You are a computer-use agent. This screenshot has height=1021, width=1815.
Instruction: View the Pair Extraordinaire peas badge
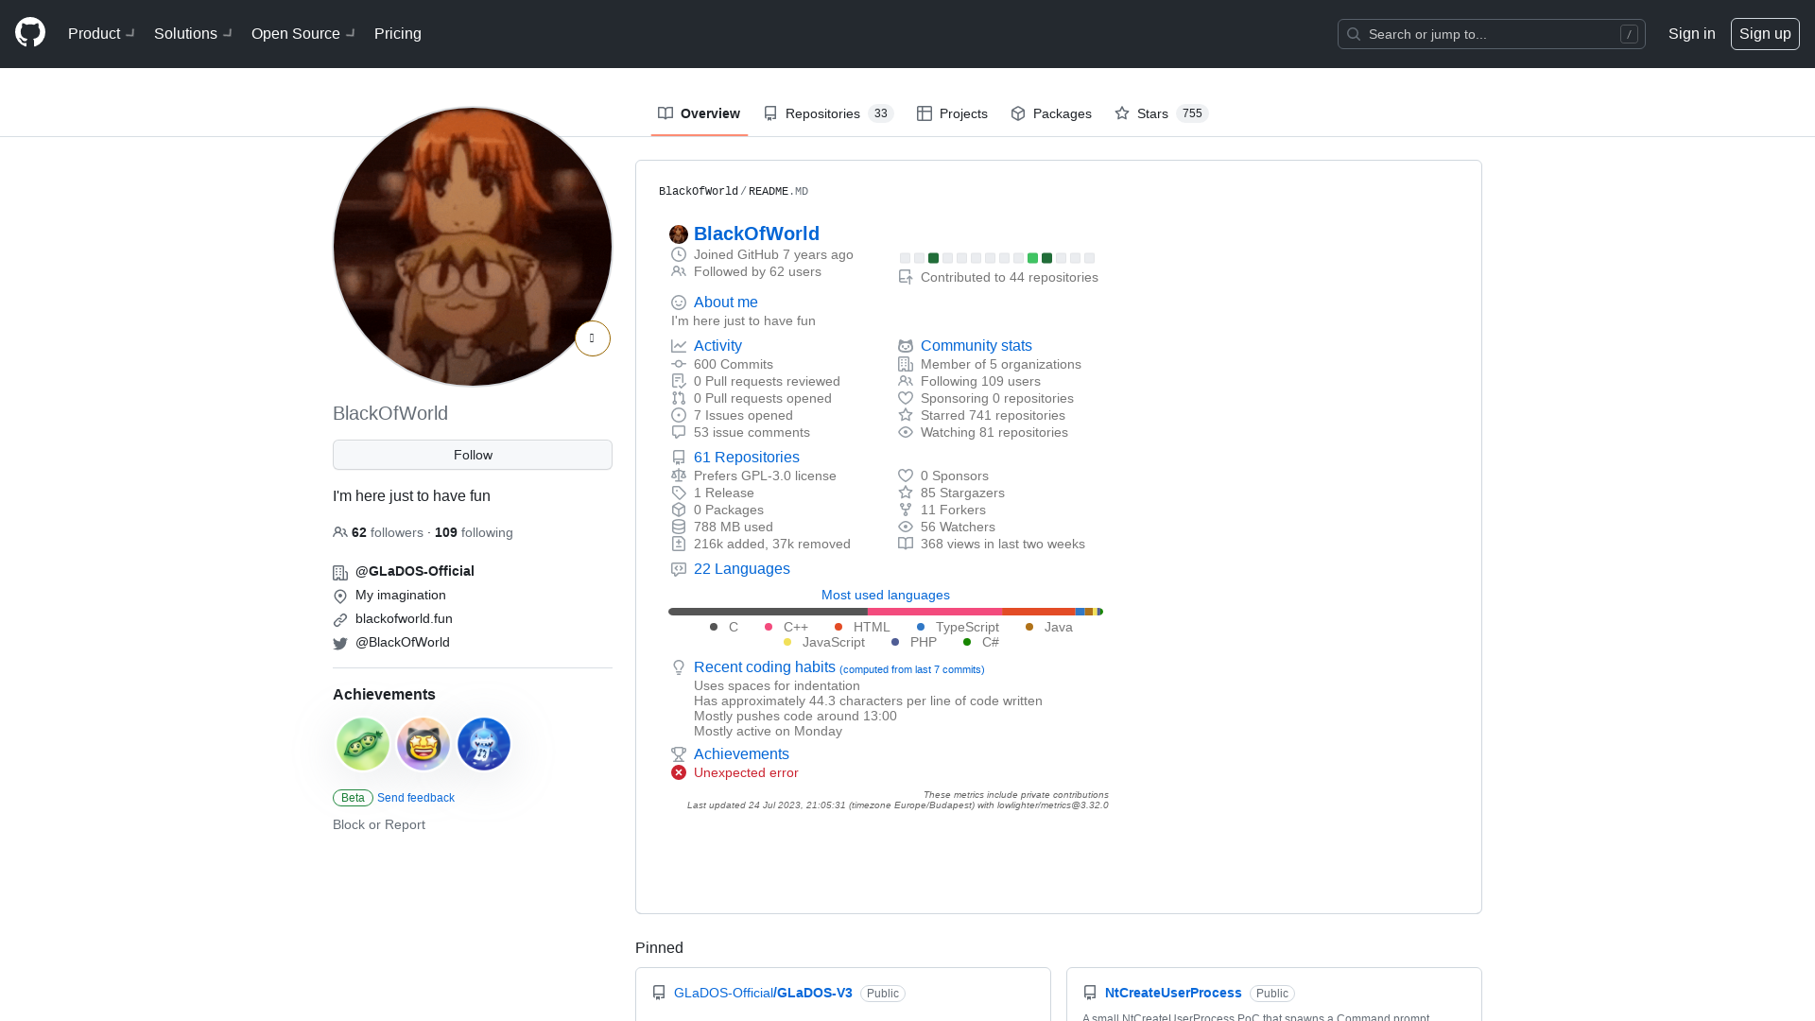[x=363, y=744]
